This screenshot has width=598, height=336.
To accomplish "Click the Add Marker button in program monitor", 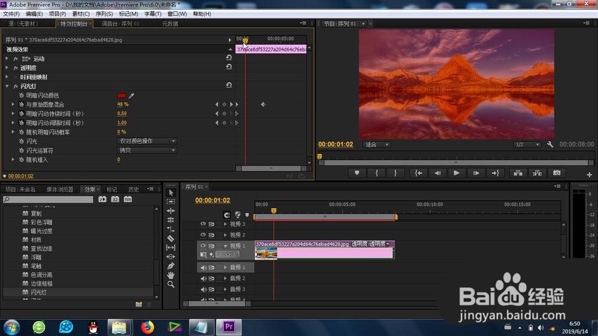I will [x=357, y=173].
